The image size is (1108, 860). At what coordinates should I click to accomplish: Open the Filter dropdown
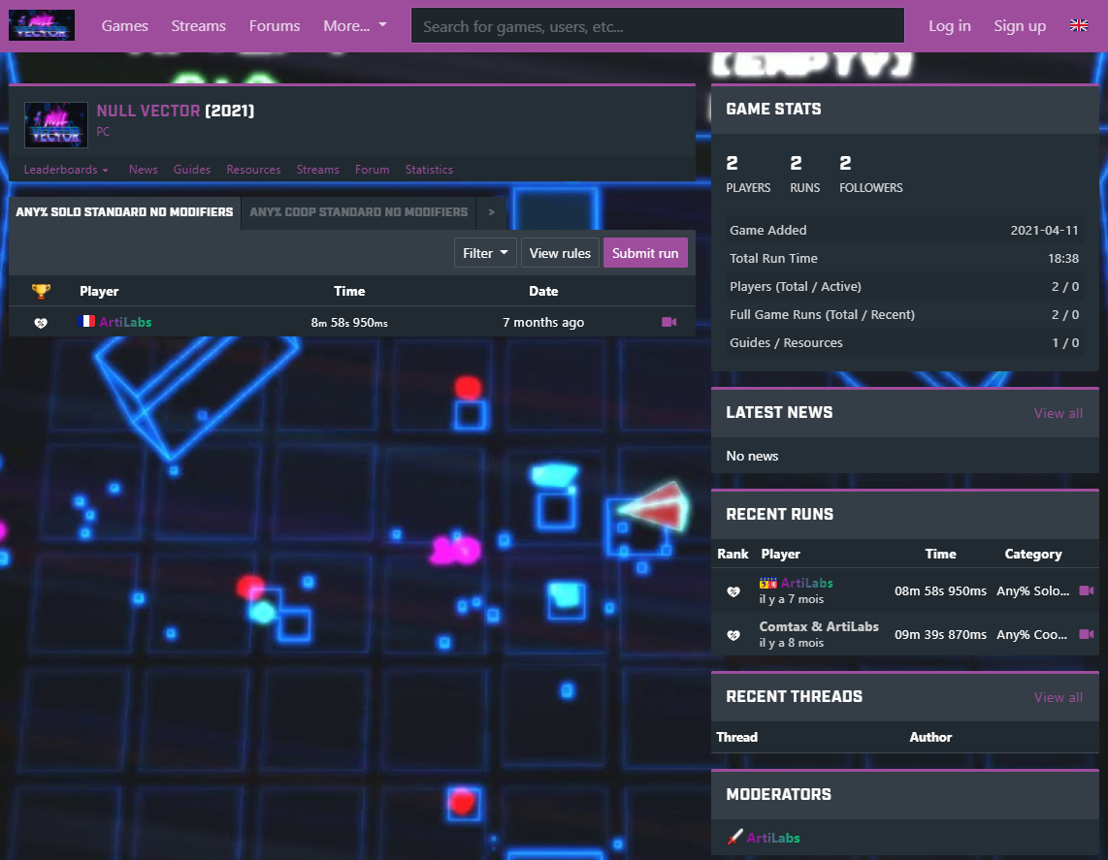[x=485, y=253]
